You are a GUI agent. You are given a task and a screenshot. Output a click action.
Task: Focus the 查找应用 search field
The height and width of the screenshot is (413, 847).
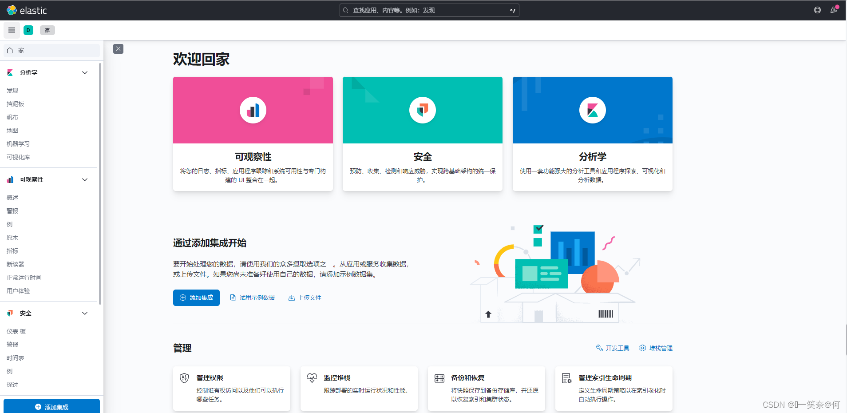(x=429, y=10)
